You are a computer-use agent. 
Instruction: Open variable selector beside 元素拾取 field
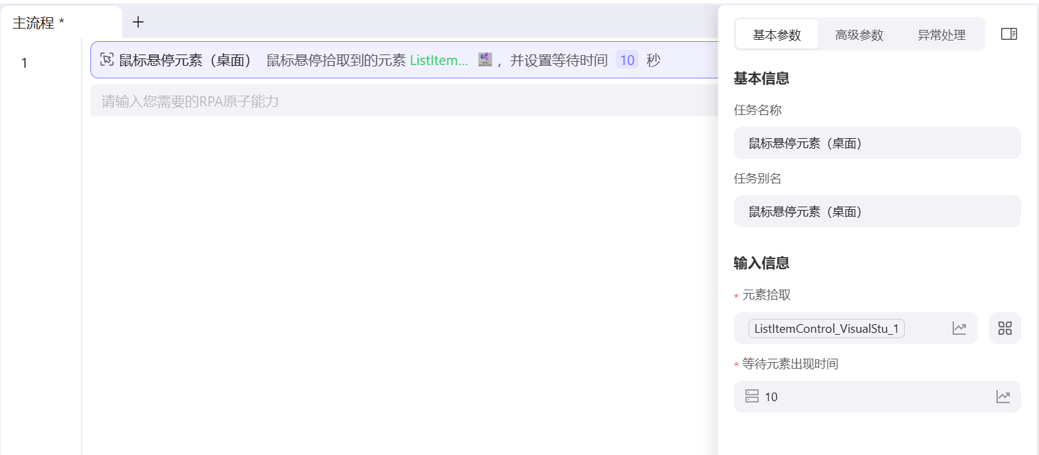point(959,328)
